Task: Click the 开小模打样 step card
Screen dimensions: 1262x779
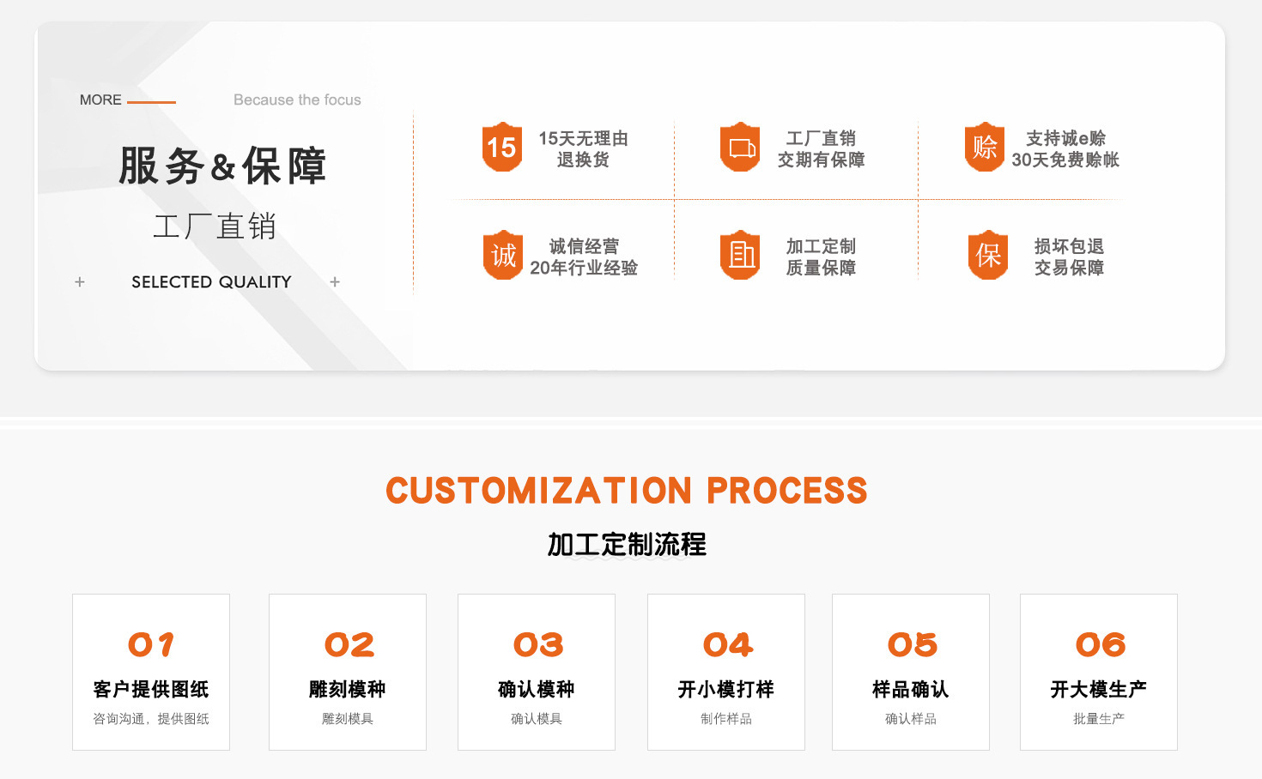Action: click(x=725, y=672)
